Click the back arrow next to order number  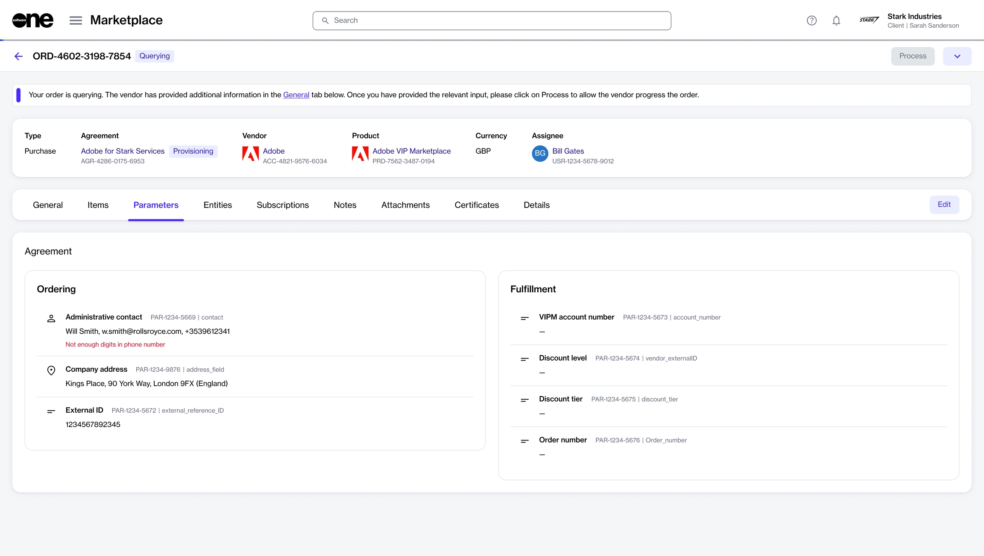click(18, 56)
